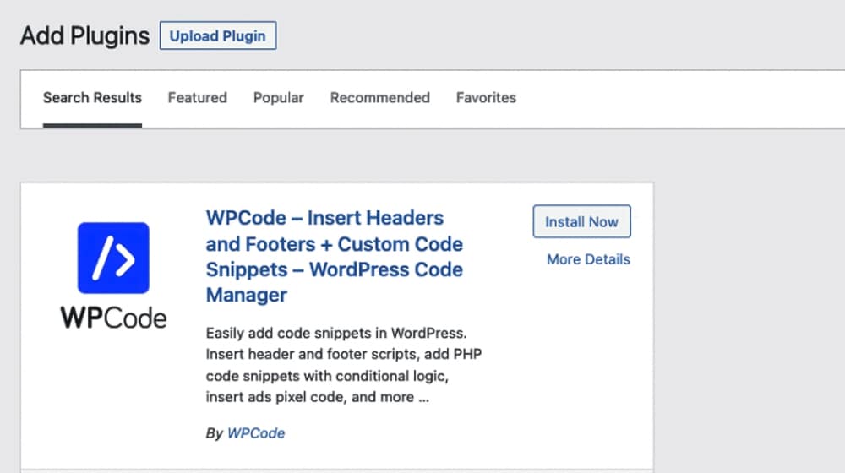The width and height of the screenshot is (845, 473).
Task: Go to the Recommended tab
Action: (379, 98)
